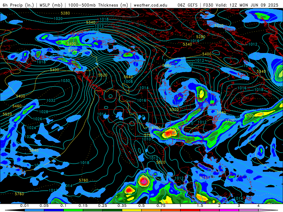The width and height of the screenshot is (283, 212).
Task: Pick the hot pink 1.5–2 legend swatch
Action: coord(210,210)
